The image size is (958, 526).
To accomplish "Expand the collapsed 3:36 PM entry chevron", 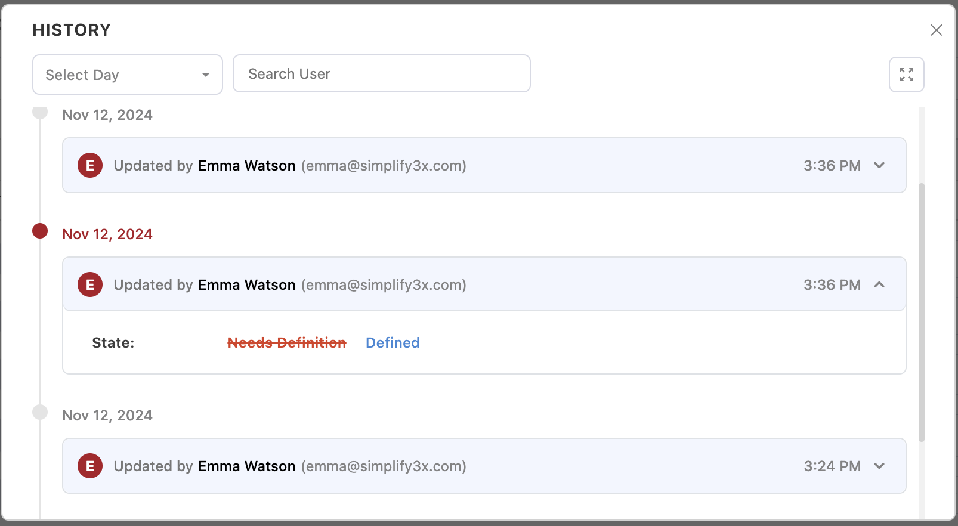I will (879, 166).
